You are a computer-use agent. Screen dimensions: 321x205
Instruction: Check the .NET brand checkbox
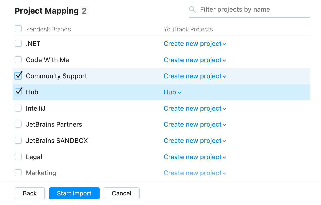18,44
